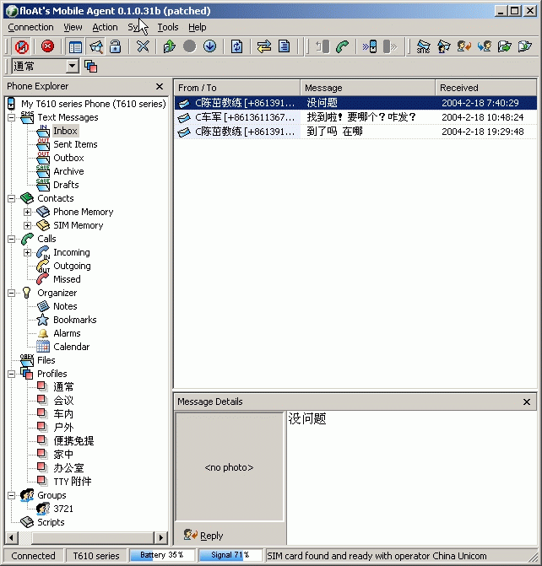This screenshot has width=542, height=566.
Task: Click the padlock lock toolbar icon
Action: (116, 46)
